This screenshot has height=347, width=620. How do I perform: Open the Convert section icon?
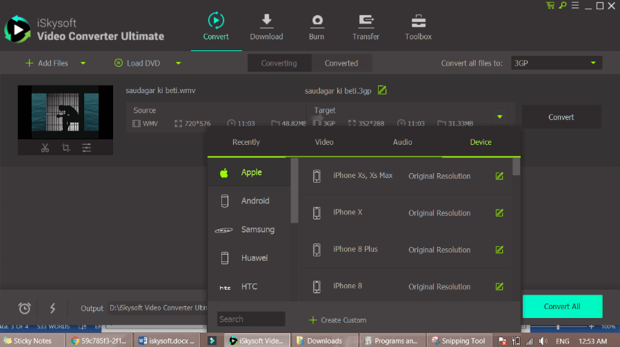coord(216,21)
